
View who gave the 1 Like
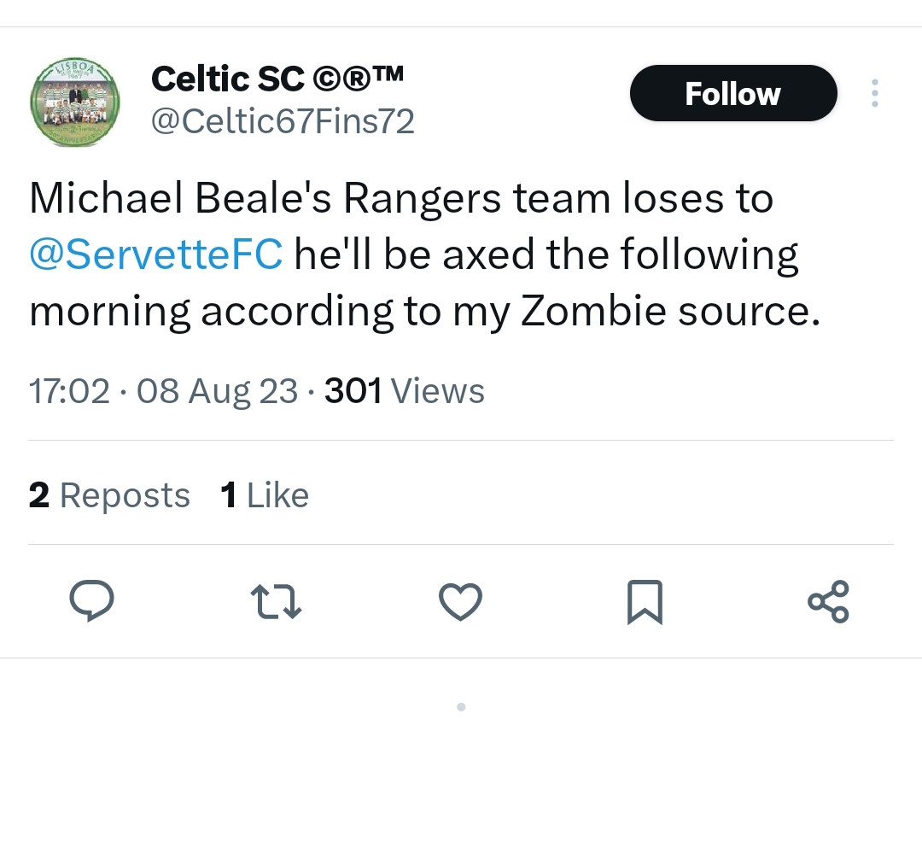point(265,495)
